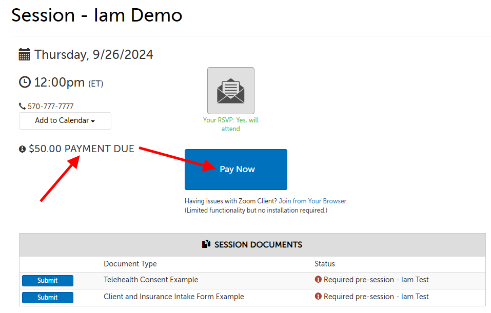Image resolution: width=491 pixels, height=313 pixels.
Task: Click the Telehealth Consent Example document name
Action: tap(151, 280)
